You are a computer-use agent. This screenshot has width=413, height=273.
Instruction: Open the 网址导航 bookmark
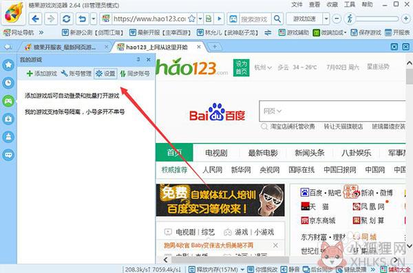(x=19, y=32)
